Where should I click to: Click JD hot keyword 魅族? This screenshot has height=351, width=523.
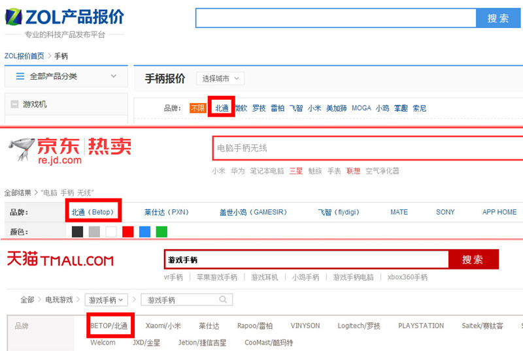315,171
